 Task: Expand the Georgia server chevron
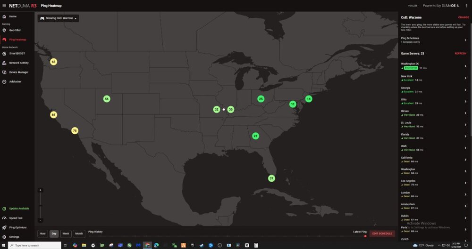point(465,90)
